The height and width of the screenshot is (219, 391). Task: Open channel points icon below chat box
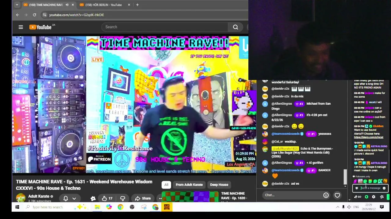click(357, 197)
